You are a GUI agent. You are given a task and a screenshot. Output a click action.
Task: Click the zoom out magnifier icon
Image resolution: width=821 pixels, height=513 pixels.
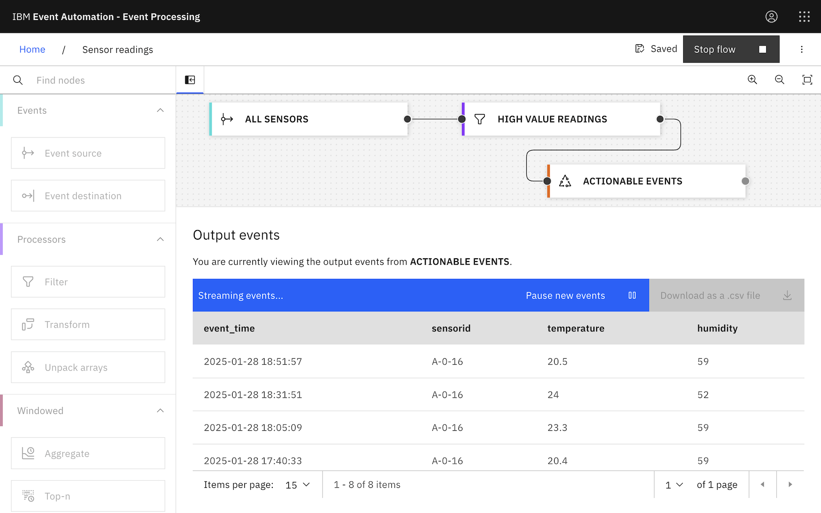[x=779, y=80]
